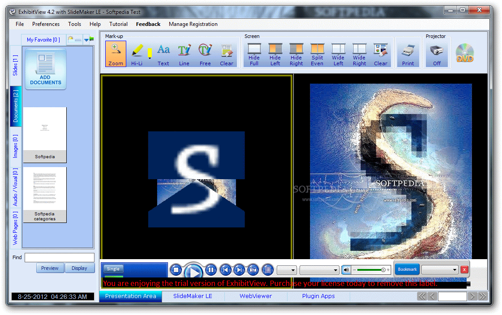Select the Softpedia document thumbnail
502x315 pixels.
click(45, 135)
